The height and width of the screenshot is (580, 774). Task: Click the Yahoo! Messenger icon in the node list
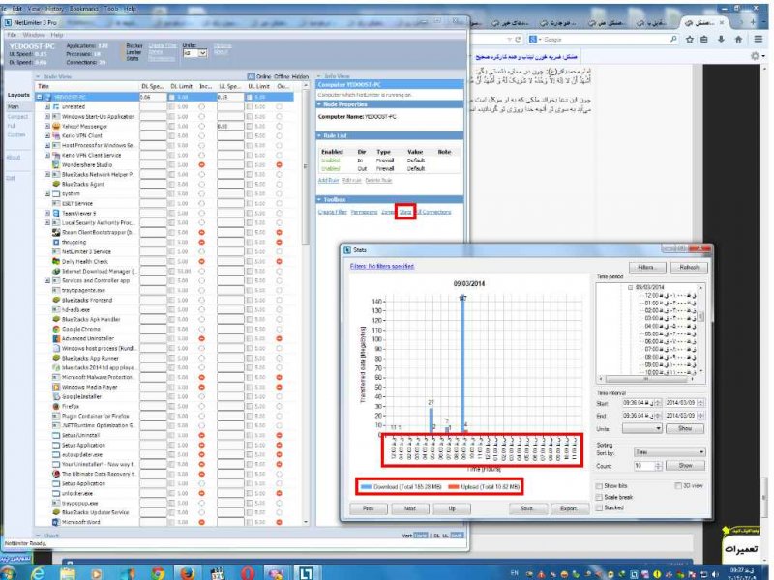[x=56, y=127]
